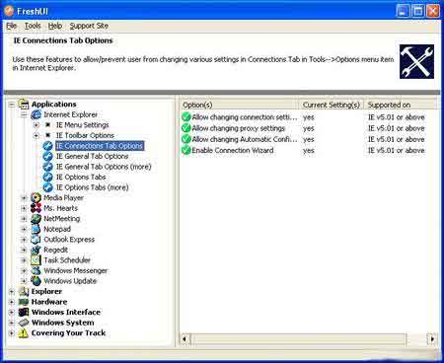The height and width of the screenshot is (363, 444).
Task: Open the Tools menu
Action: tap(33, 26)
